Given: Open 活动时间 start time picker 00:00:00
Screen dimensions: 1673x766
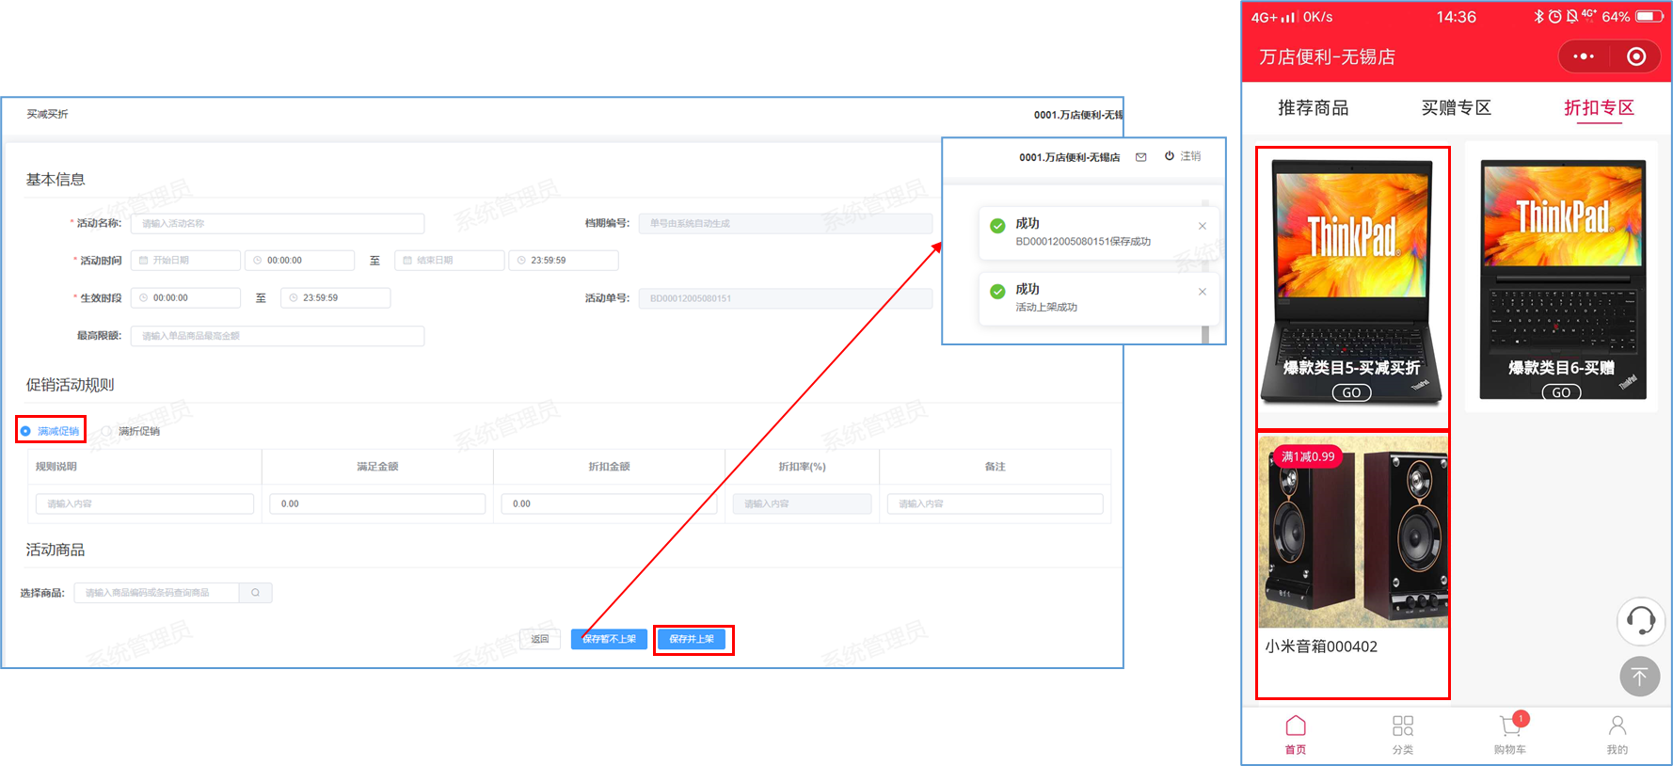Looking at the screenshot, I should (299, 261).
